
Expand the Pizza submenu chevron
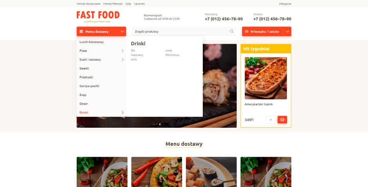click(x=122, y=51)
